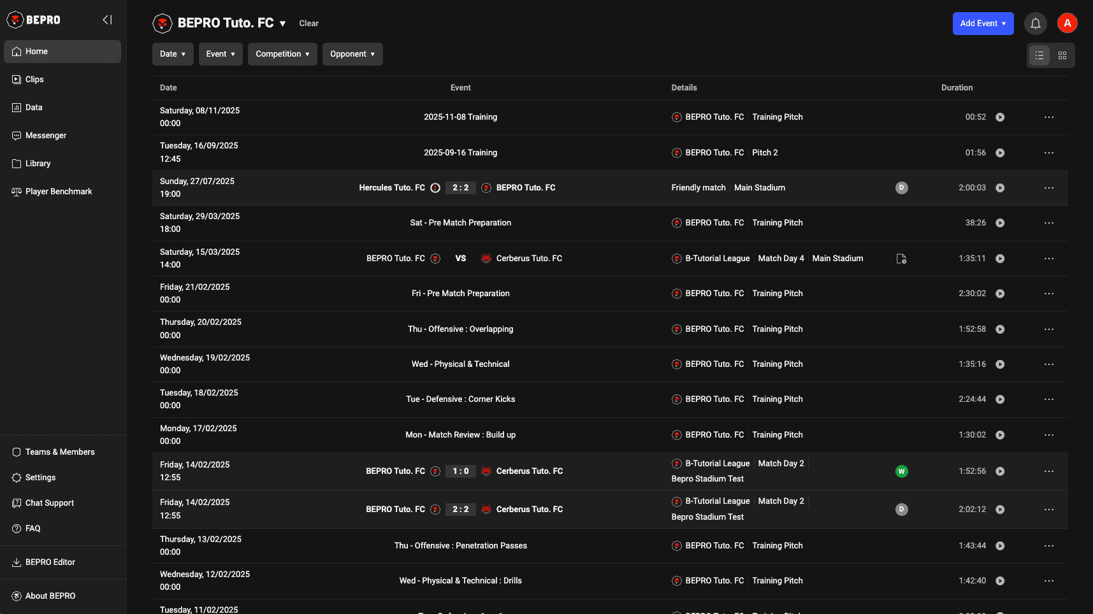Open the FAQ page

click(x=62, y=529)
